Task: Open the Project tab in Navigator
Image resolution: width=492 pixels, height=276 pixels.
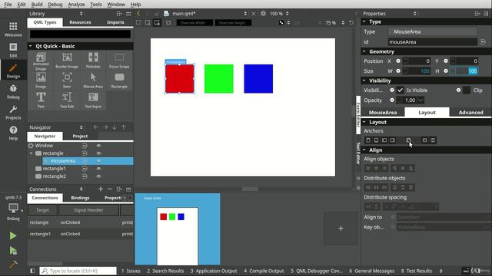Action: point(80,136)
